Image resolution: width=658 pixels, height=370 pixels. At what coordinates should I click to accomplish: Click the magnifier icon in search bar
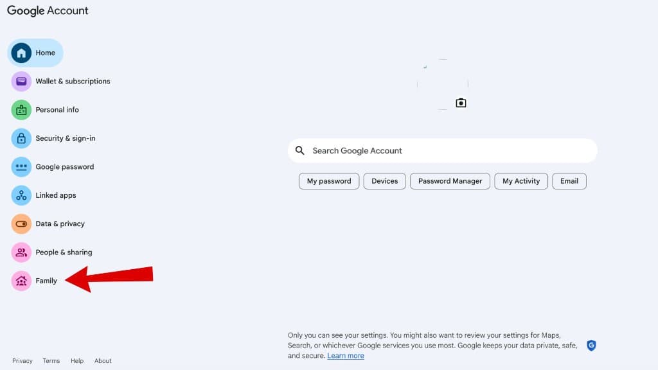[x=299, y=150]
